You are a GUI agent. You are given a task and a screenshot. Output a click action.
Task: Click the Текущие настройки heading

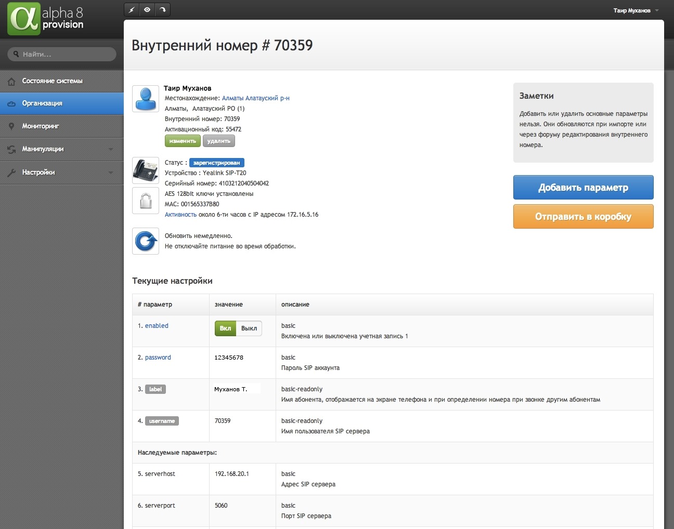(172, 281)
